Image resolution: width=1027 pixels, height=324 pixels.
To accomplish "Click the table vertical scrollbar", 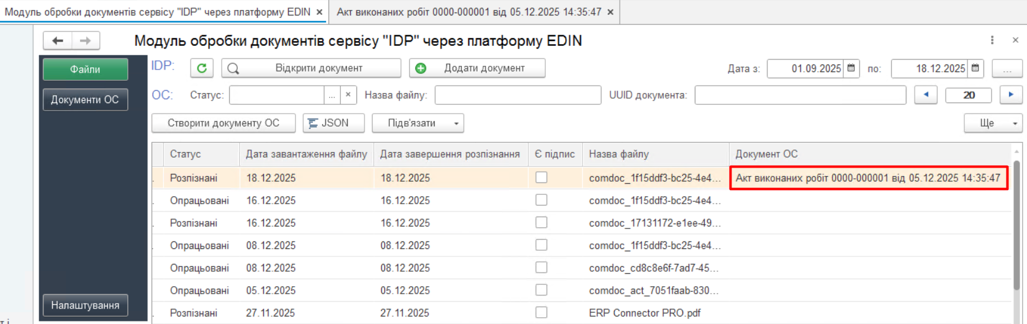I will (1016, 225).
